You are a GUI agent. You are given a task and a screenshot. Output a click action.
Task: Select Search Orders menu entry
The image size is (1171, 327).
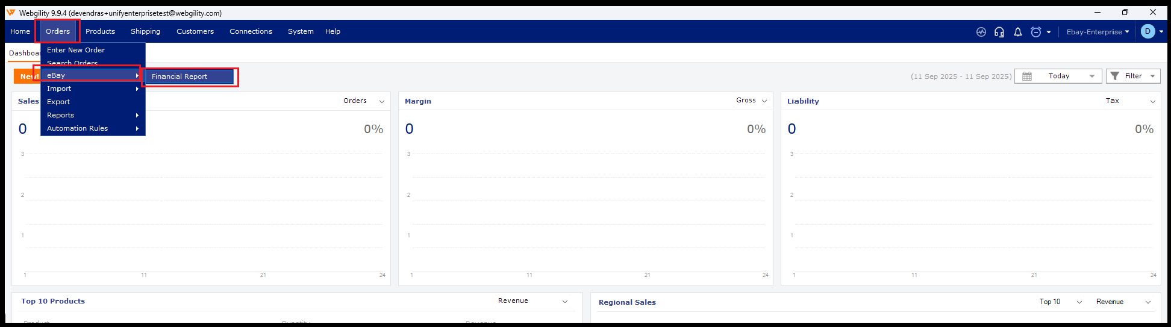point(93,63)
